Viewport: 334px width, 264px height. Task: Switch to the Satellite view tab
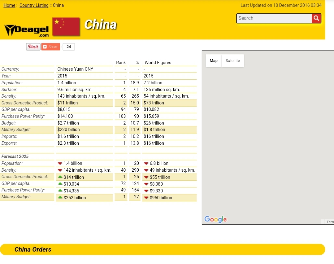[232, 61]
